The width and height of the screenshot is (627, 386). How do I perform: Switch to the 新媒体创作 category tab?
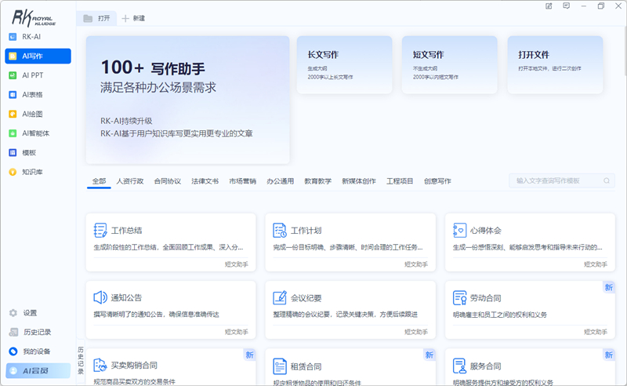click(x=359, y=181)
